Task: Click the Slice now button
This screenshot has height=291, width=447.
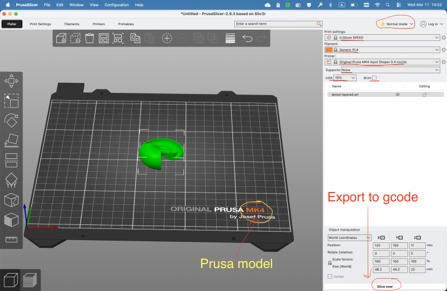Action: click(x=385, y=287)
